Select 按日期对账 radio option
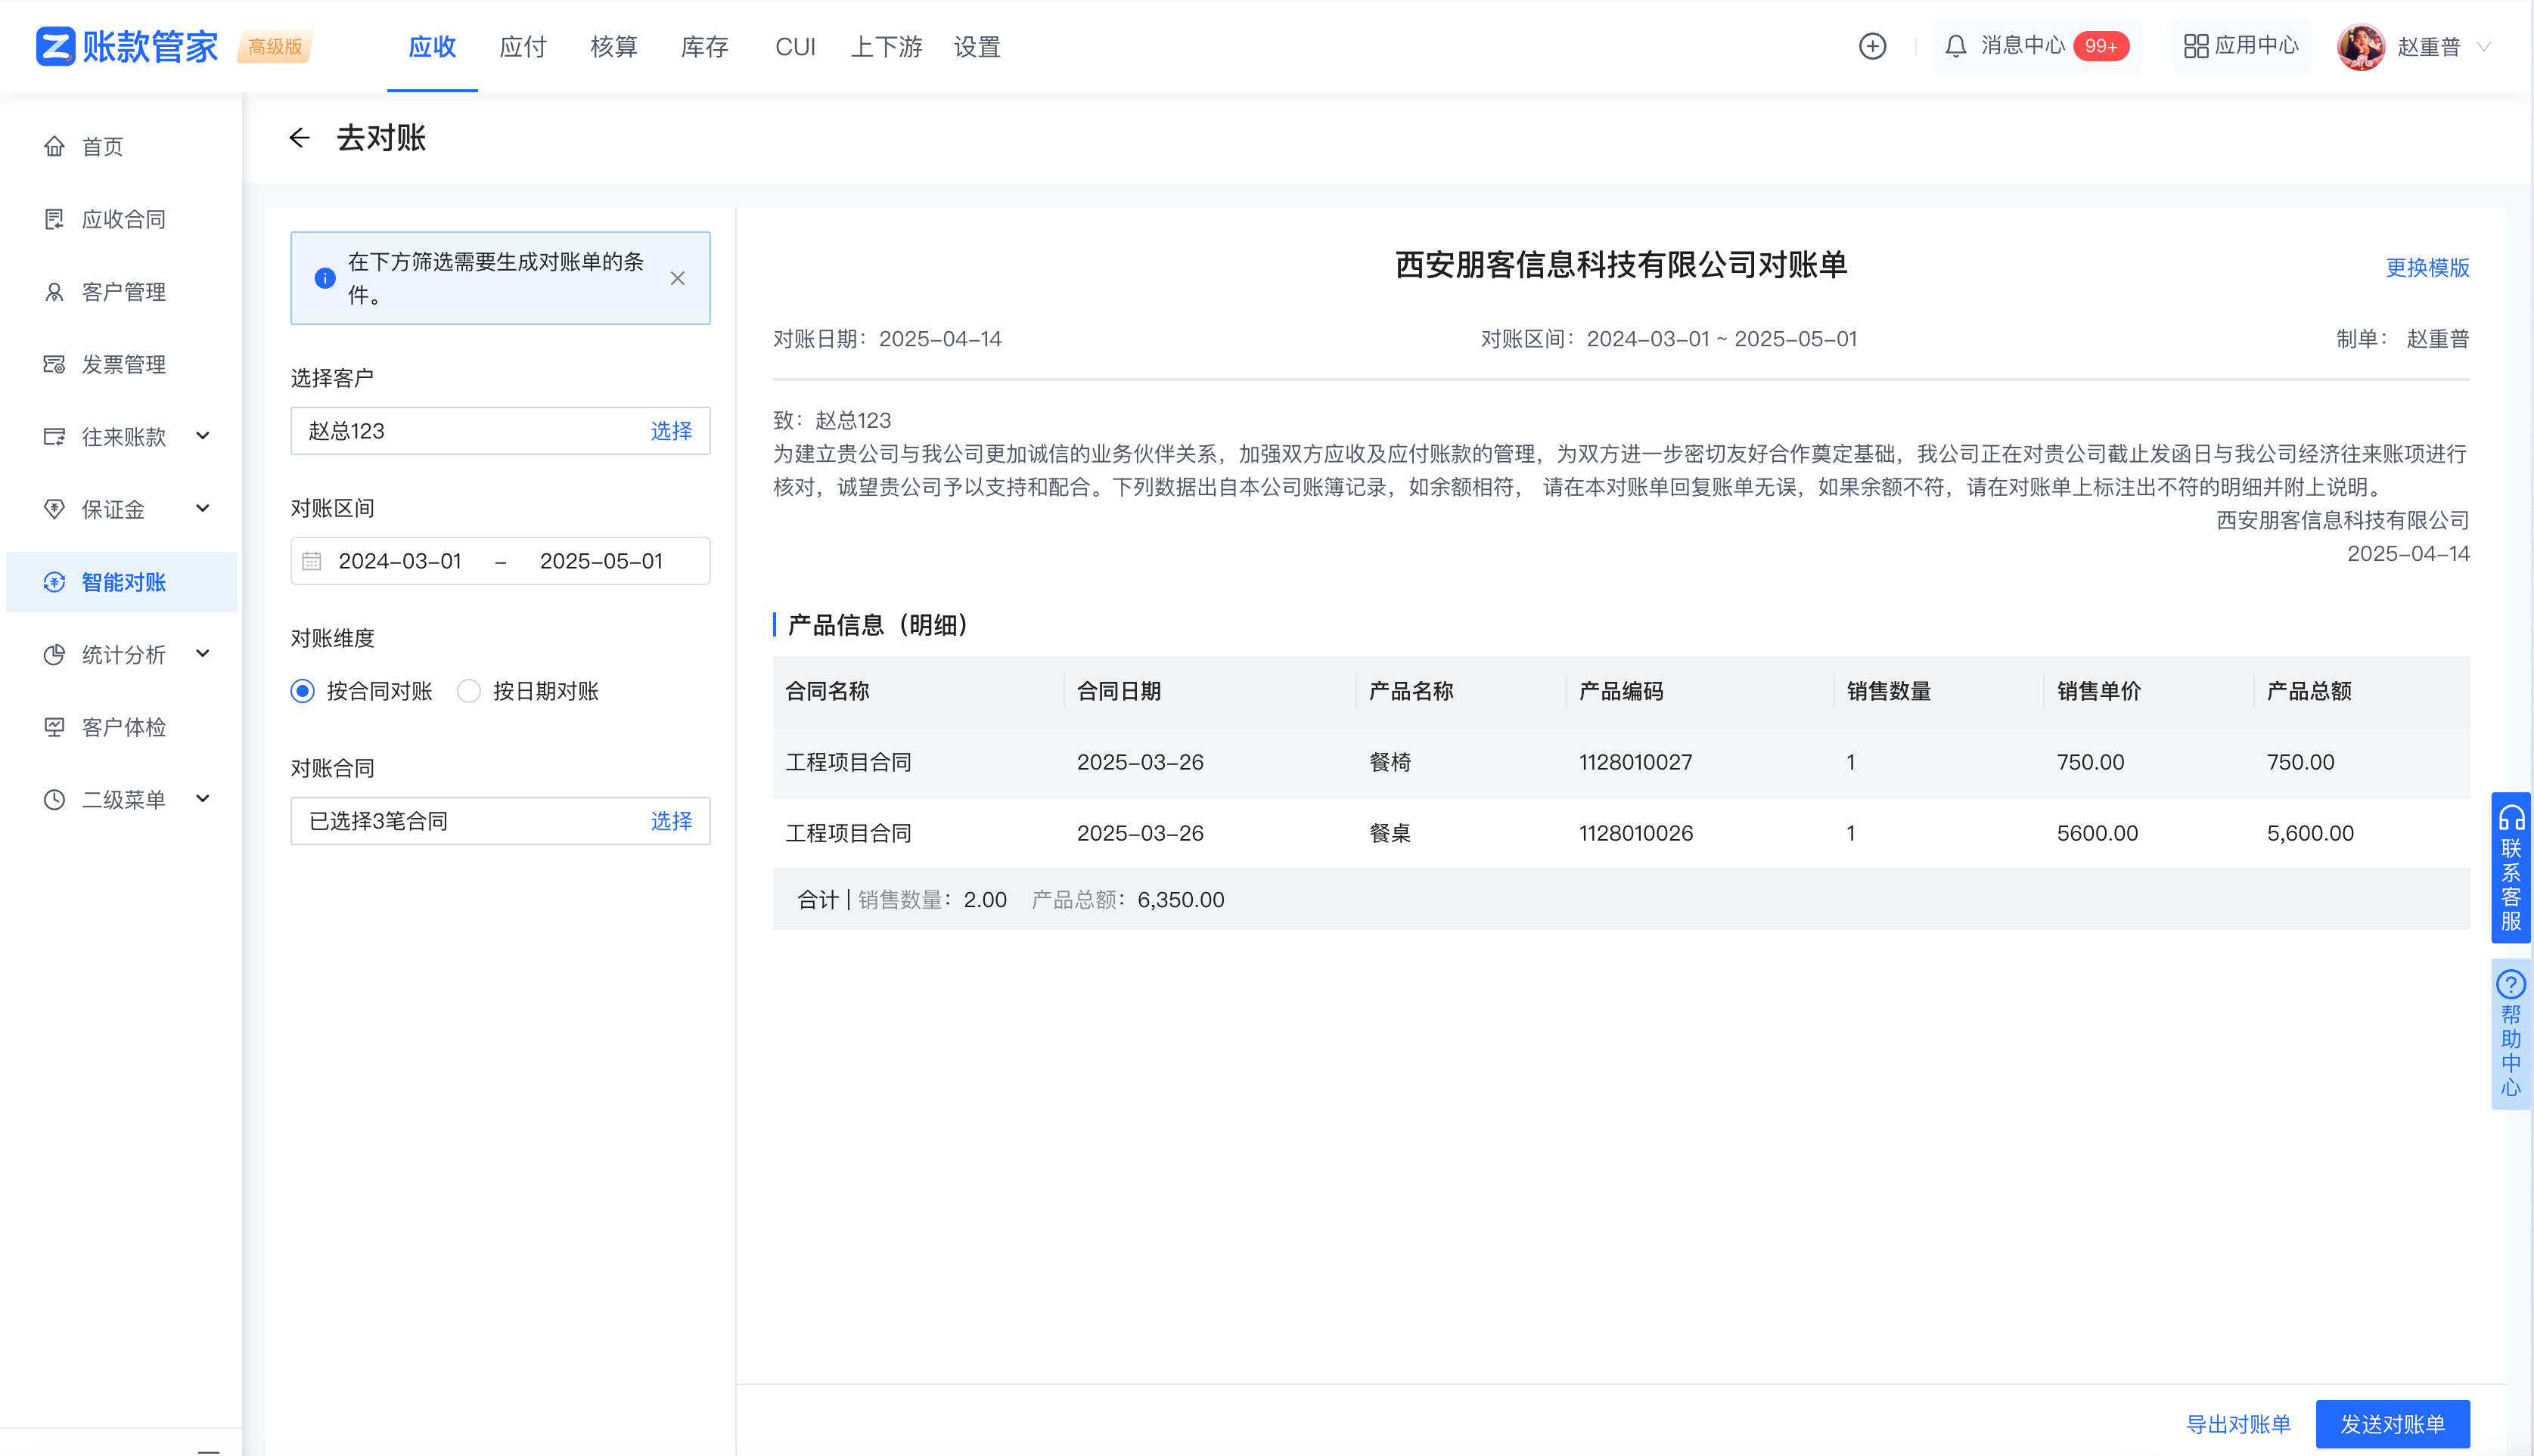Screen dimensions: 2534x1456 pyautogui.click(x=469, y=691)
